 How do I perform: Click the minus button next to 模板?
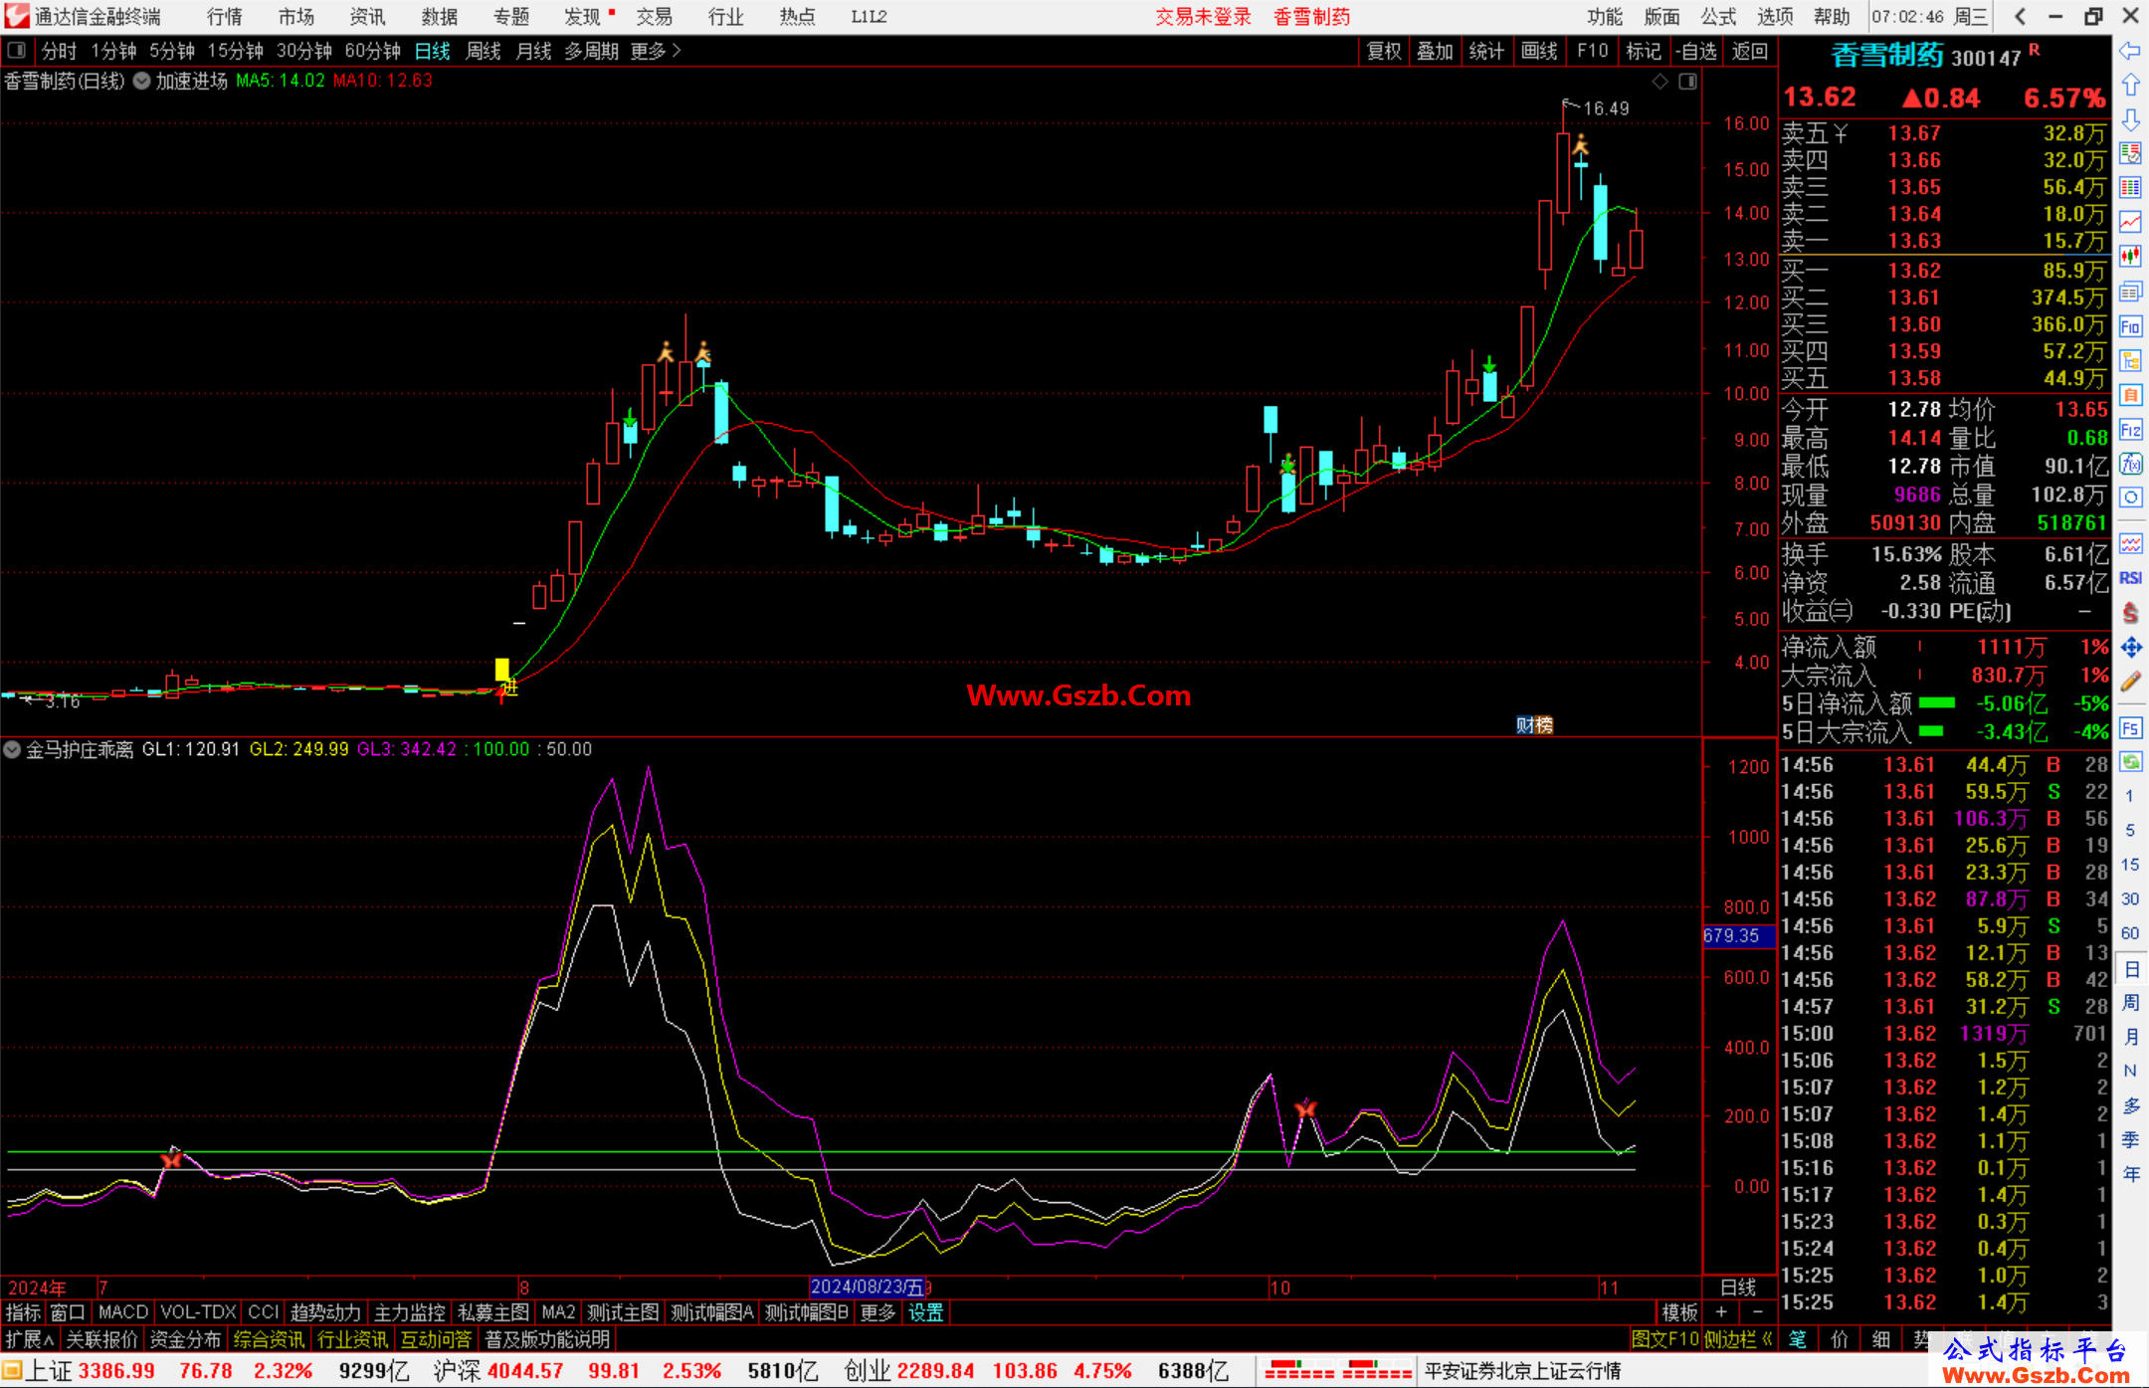[1758, 1312]
